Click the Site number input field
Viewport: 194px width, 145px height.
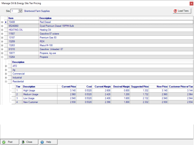click(14, 11)
